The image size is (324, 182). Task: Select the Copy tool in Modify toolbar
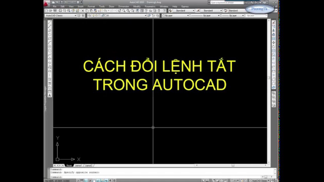coord(274,26)
